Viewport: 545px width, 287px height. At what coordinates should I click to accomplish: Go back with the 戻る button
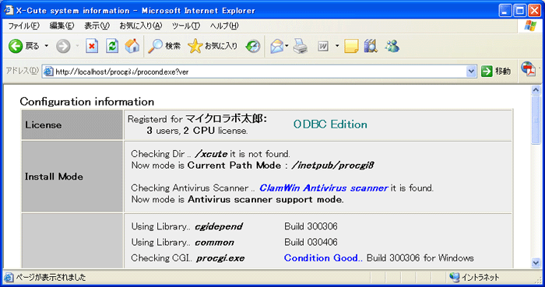[x=23, y=46]
